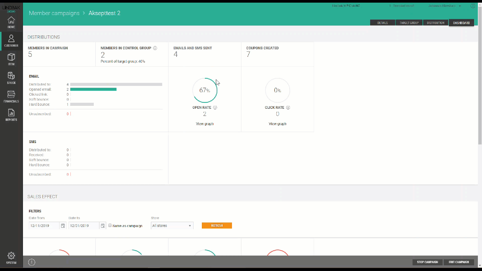Switch to the Target Group tab

coord(409,23)
